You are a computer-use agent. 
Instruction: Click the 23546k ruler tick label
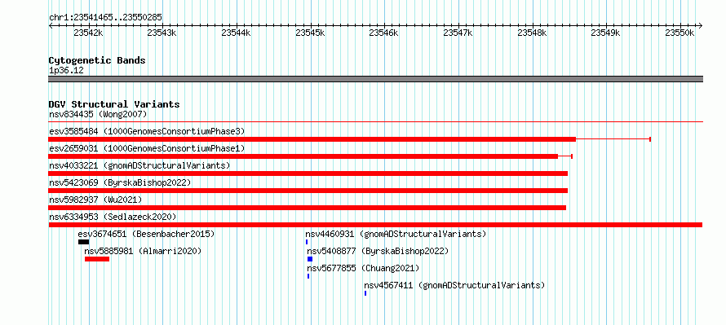tap(384, 33)
